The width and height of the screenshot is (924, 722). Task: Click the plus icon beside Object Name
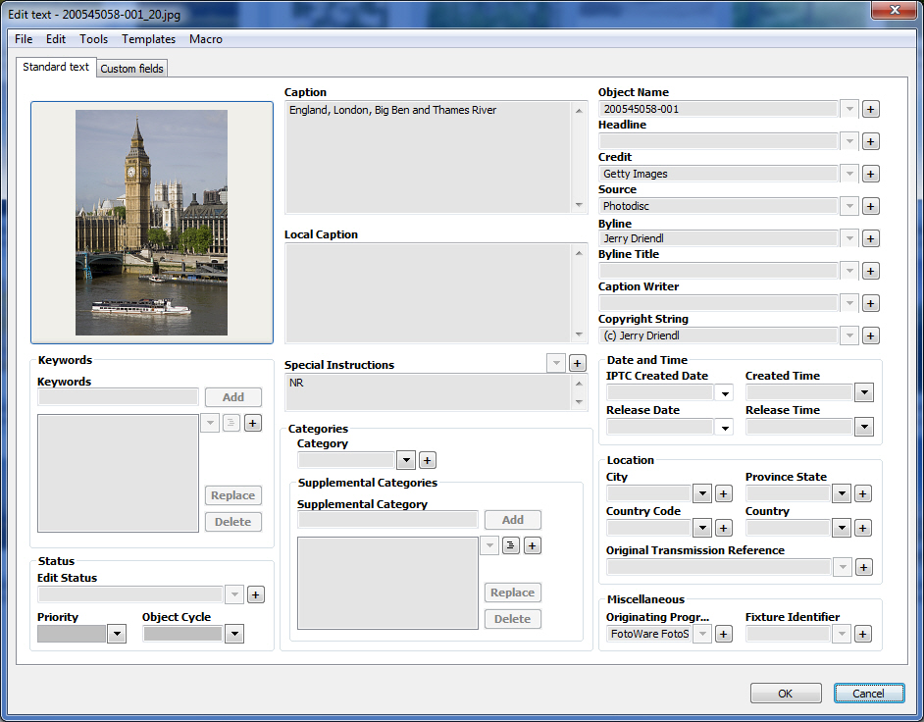pyautogui.click(x=870, y=109)
